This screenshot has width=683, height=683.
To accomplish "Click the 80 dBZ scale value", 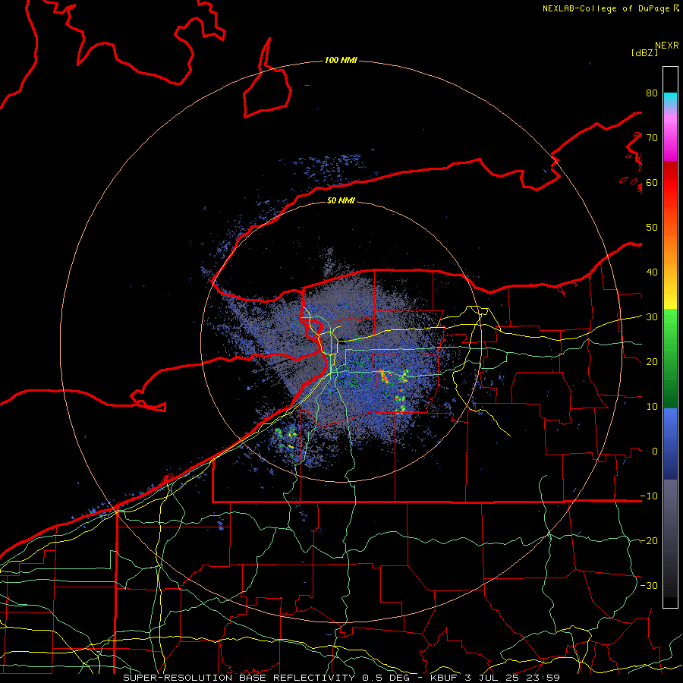I will pyautogui.click(x=652, y=93).
